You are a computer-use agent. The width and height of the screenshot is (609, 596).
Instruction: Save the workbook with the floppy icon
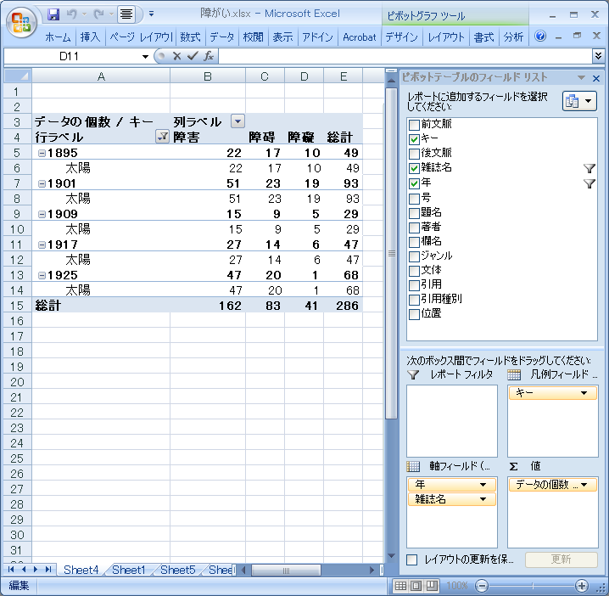coord(53,14)
